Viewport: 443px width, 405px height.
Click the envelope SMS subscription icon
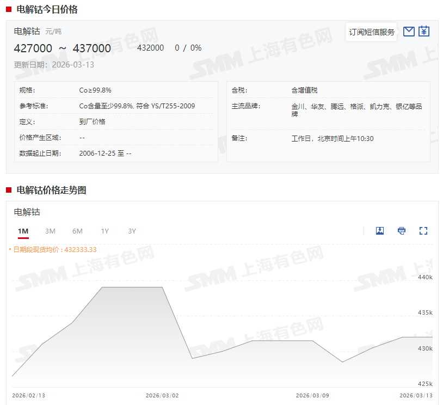pyautogui.click(x=409, y=32)
